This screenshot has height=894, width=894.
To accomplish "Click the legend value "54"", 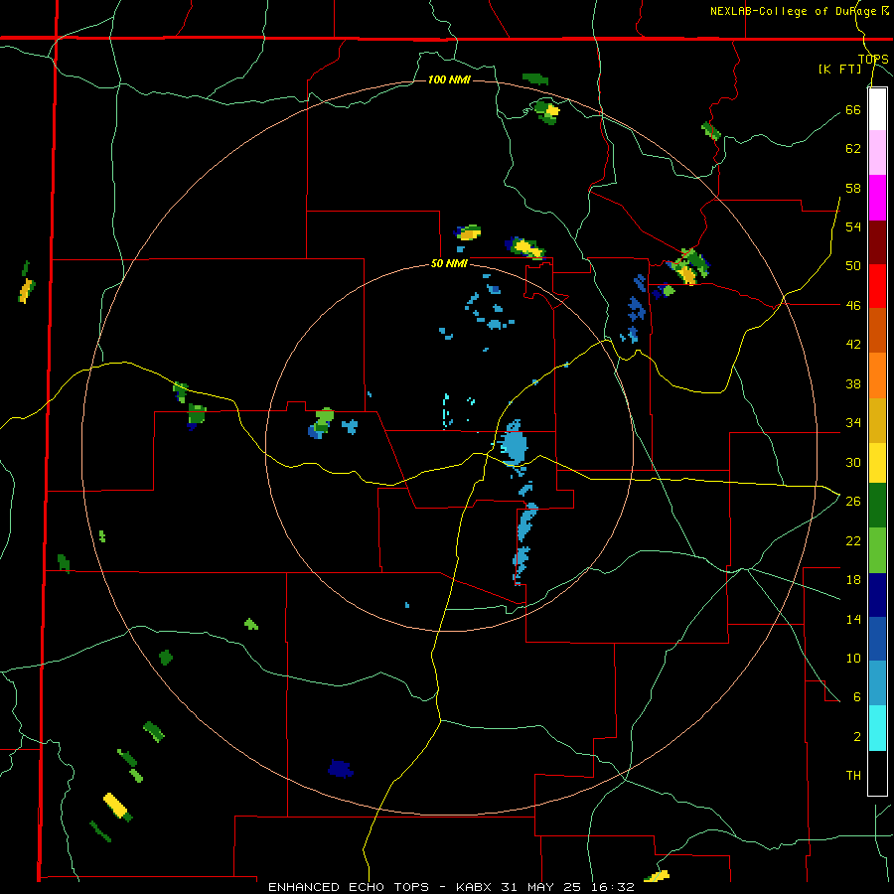I will (x=853, y=226).
